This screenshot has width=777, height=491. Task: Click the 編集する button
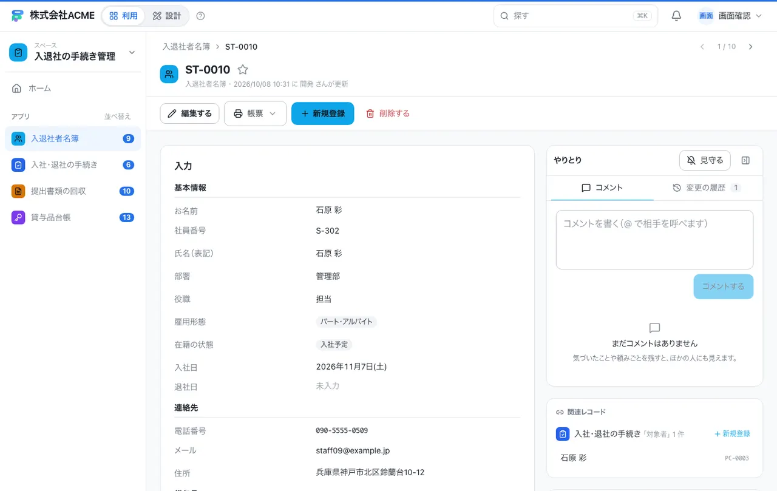(189, 113)
